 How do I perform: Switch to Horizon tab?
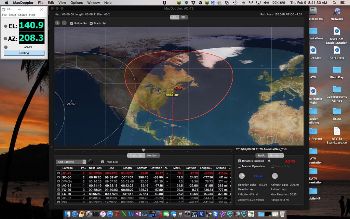(x=152, y=156)
